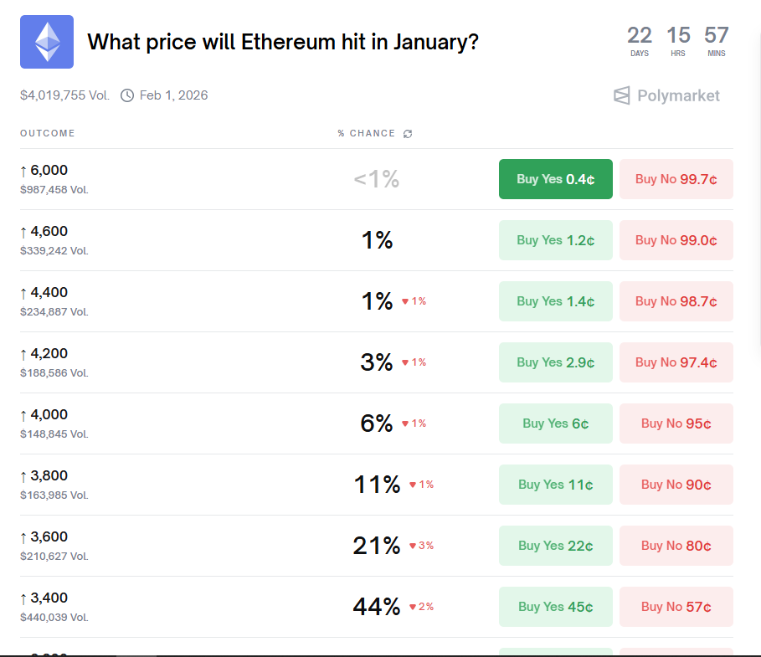Screen dimensions: 761x657
Task: Click the red down indicator beside 21%
Action: click(x=414, y=546)
